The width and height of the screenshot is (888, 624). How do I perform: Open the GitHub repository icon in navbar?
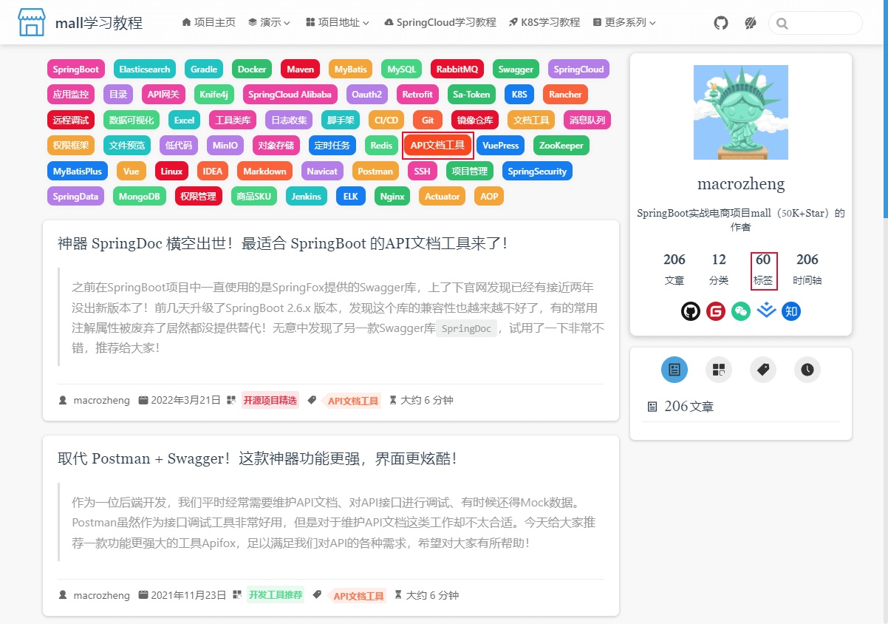coord(721,23)
